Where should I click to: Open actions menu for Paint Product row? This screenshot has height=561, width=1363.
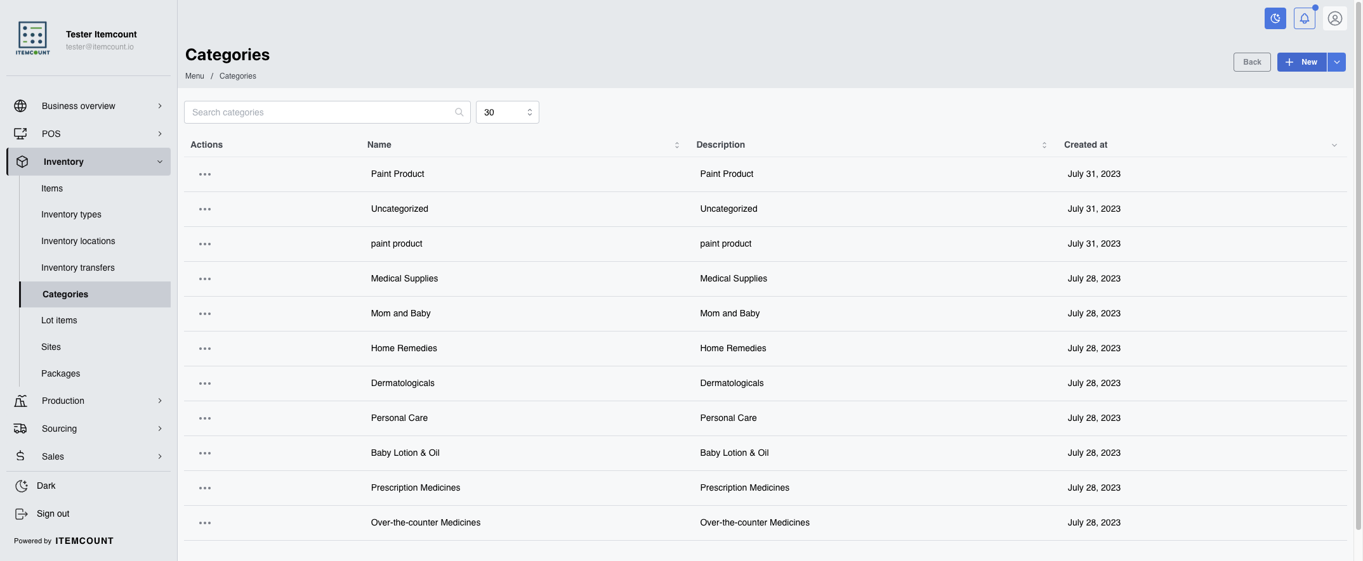tap(205, 174)
